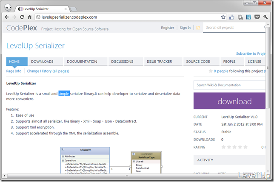Click the address bar URL
This screenshot has width=274, height=182.
point(69,17)
